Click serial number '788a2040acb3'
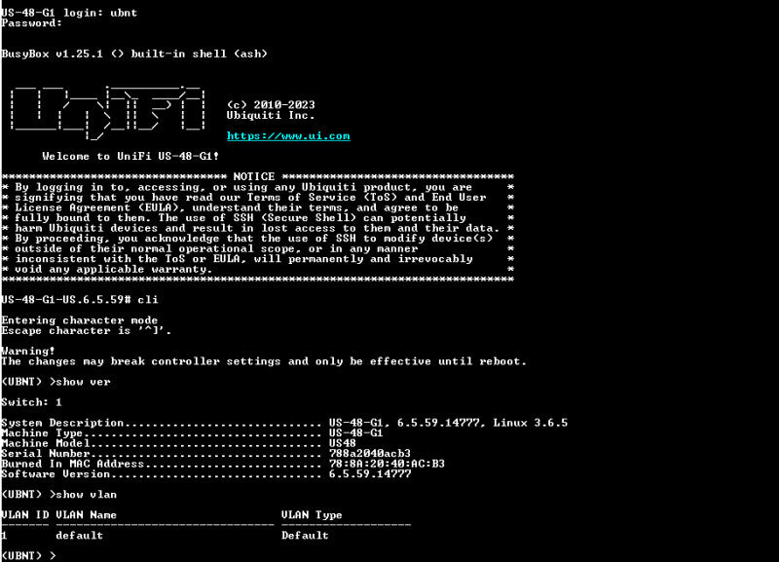Viewport: 779px width, 562px height. (370, 453)
